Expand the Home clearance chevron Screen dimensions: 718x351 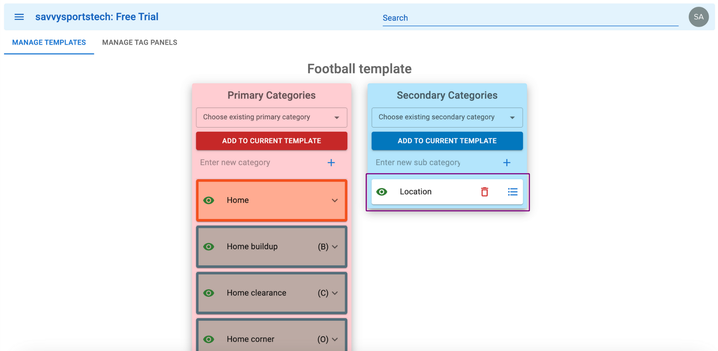pyautogui.click(x=335, y=293)
